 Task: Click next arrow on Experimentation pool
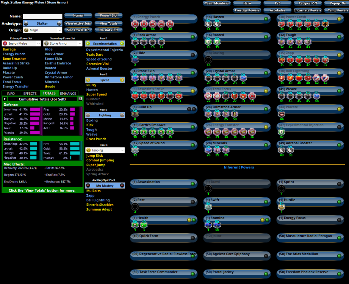122,44
